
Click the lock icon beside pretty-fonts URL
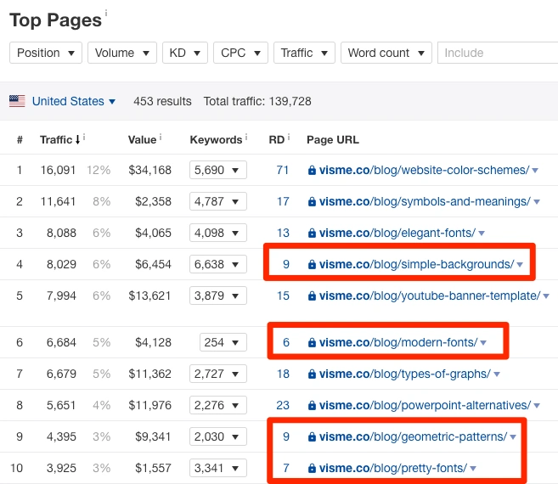pos(312,468)
